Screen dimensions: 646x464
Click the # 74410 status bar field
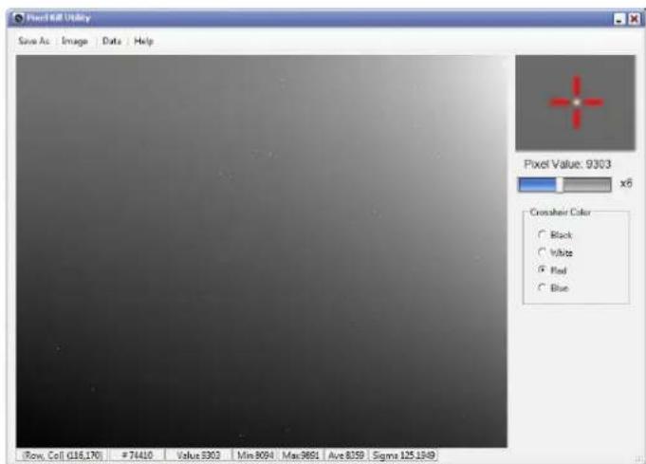tap(138, 455)
